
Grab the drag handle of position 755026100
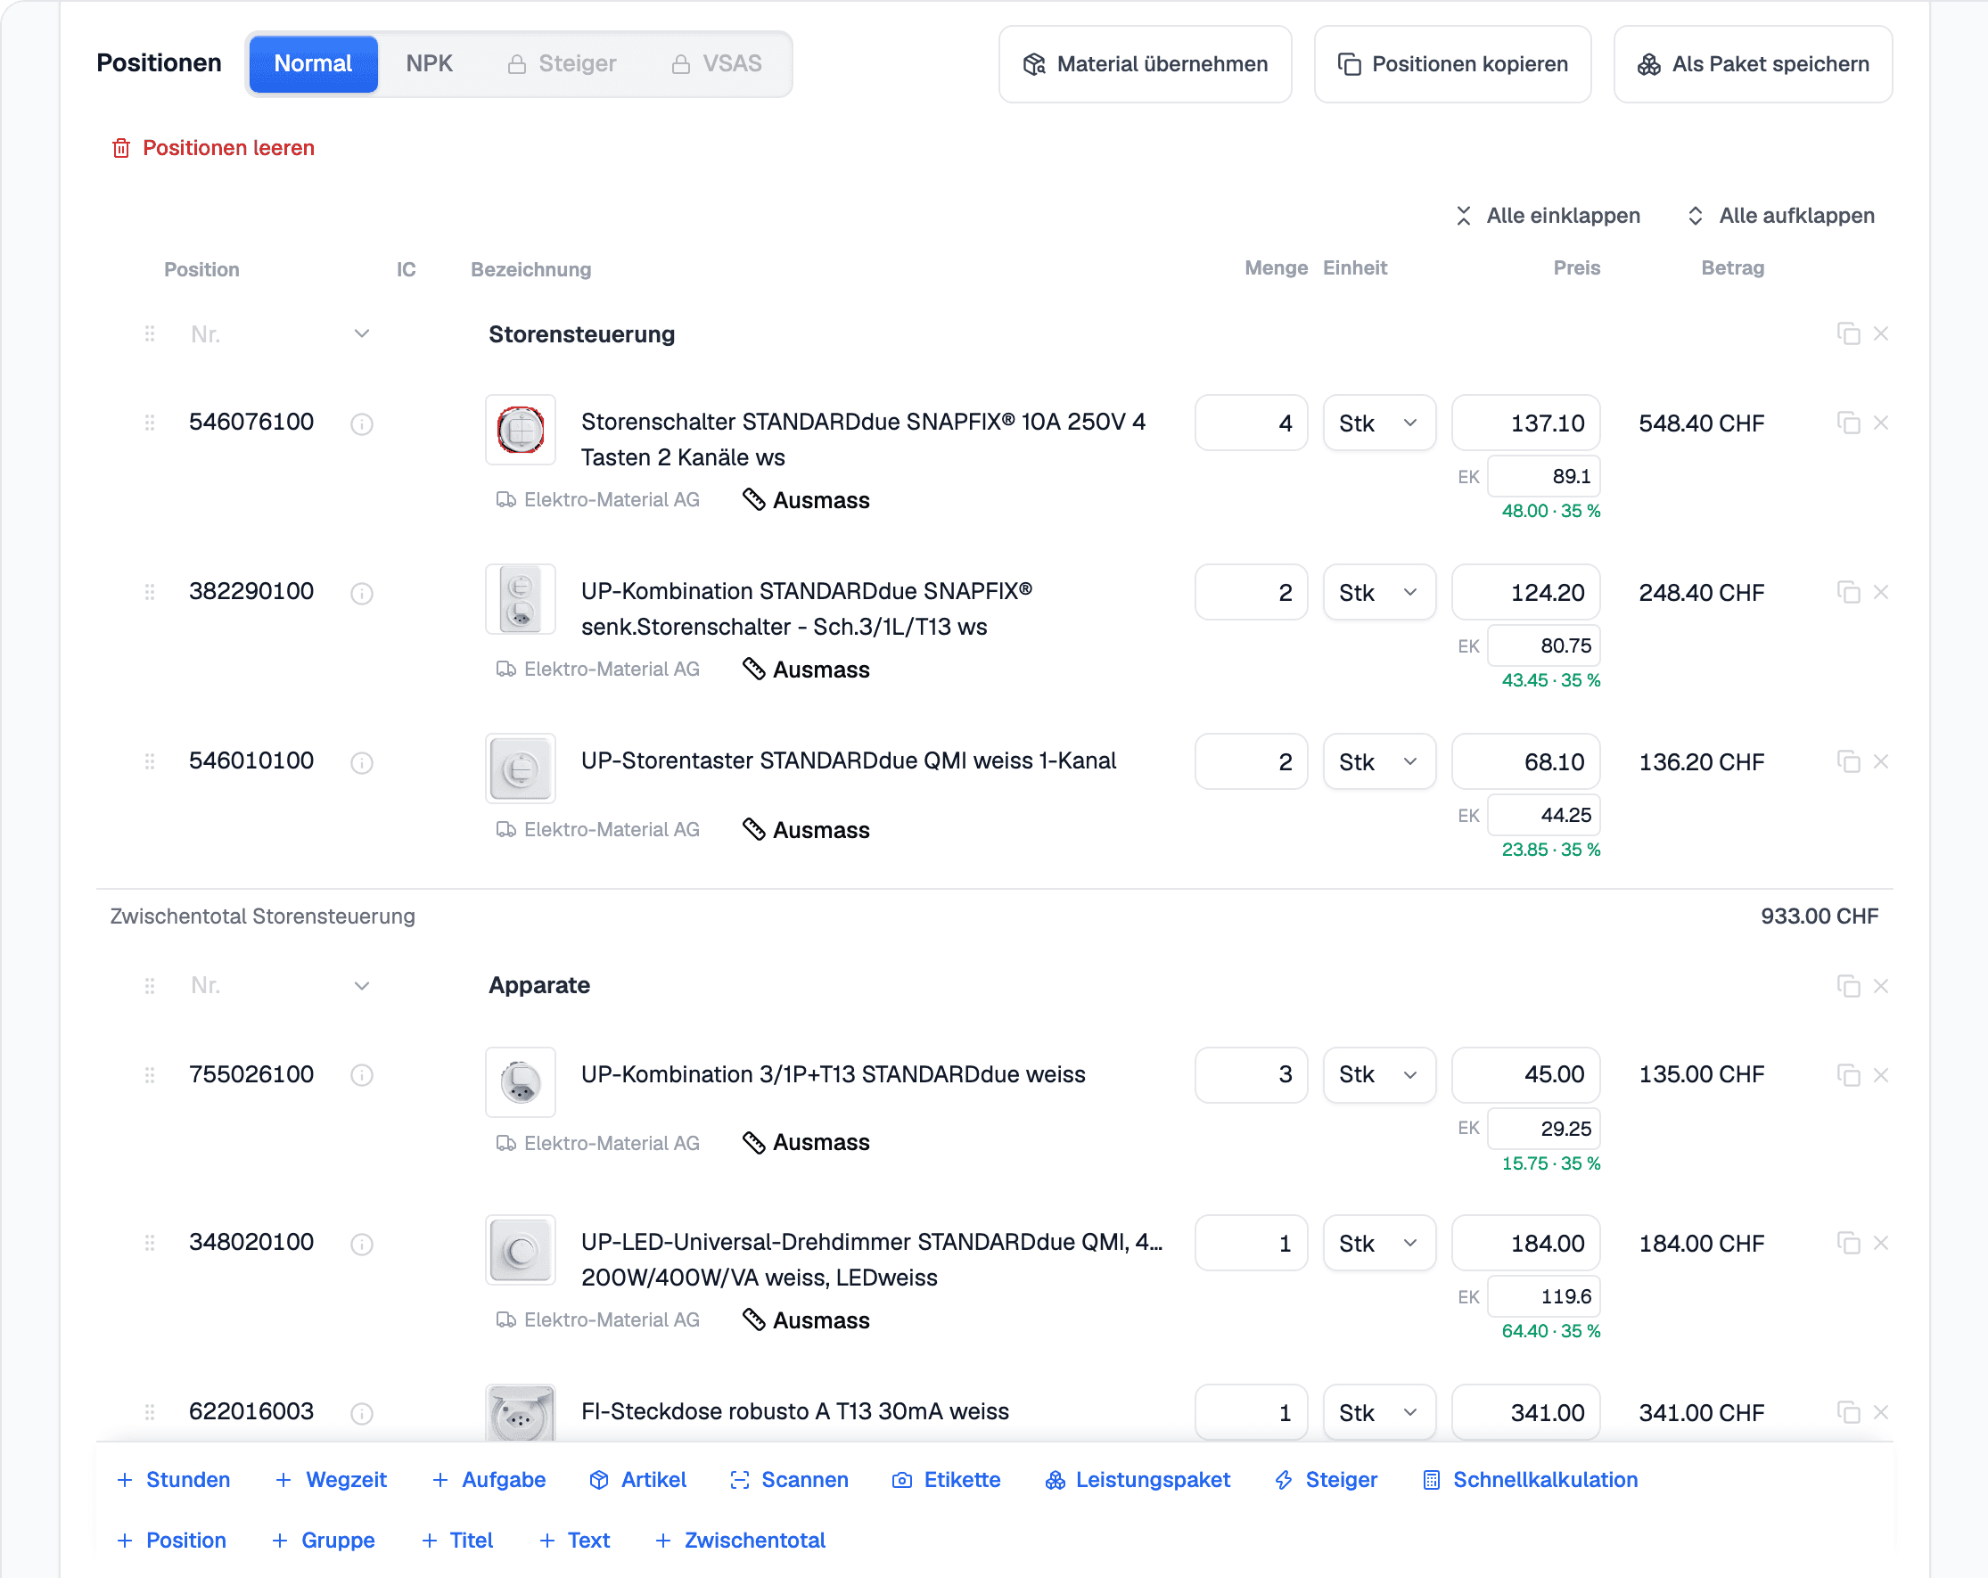(x=150, y=1074)
